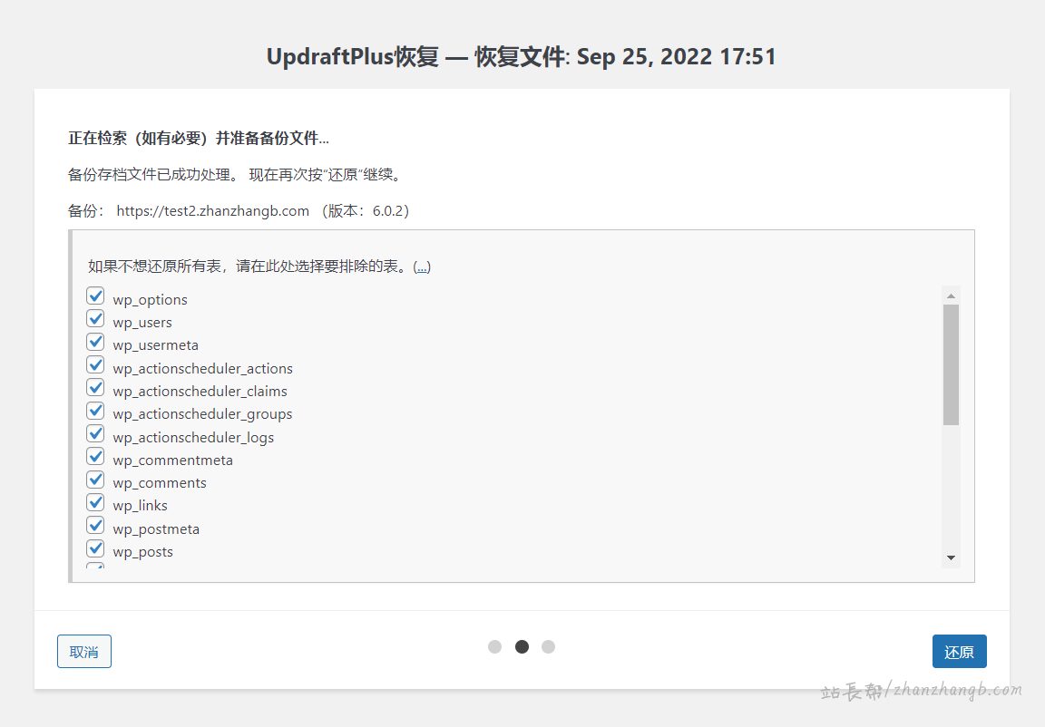Screen dimensions: 1045x727
Task: Deselect the wp_links checkbox
Action: (95, 501)
